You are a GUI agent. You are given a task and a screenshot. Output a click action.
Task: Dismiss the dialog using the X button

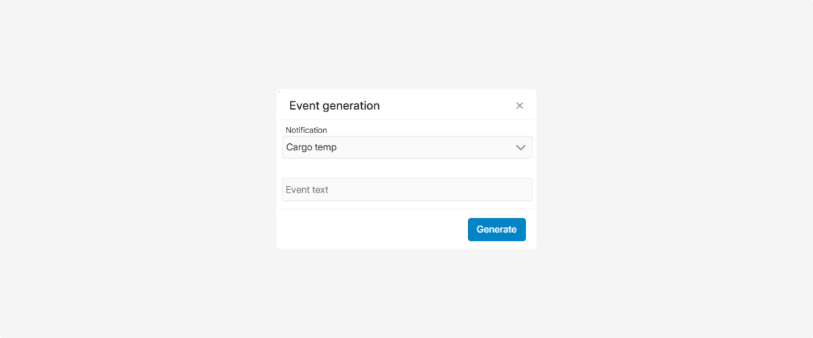click(520, 105)
